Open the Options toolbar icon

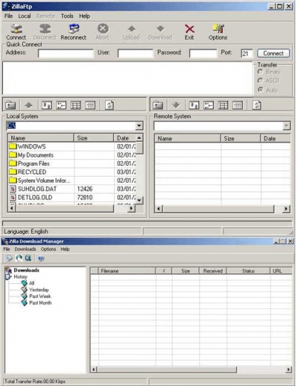218,29
